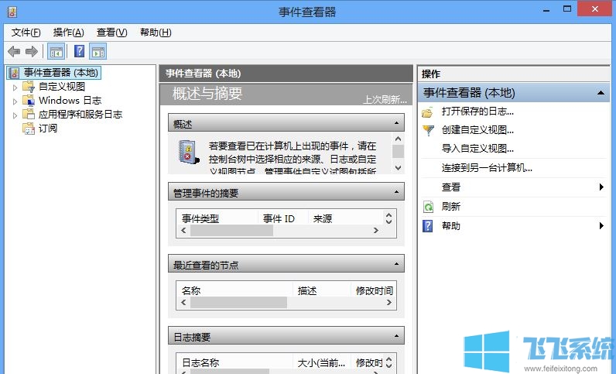The image size is (616, 374).
Task: Toggle the action pane toolbar icon
Action: coord(98,52)
